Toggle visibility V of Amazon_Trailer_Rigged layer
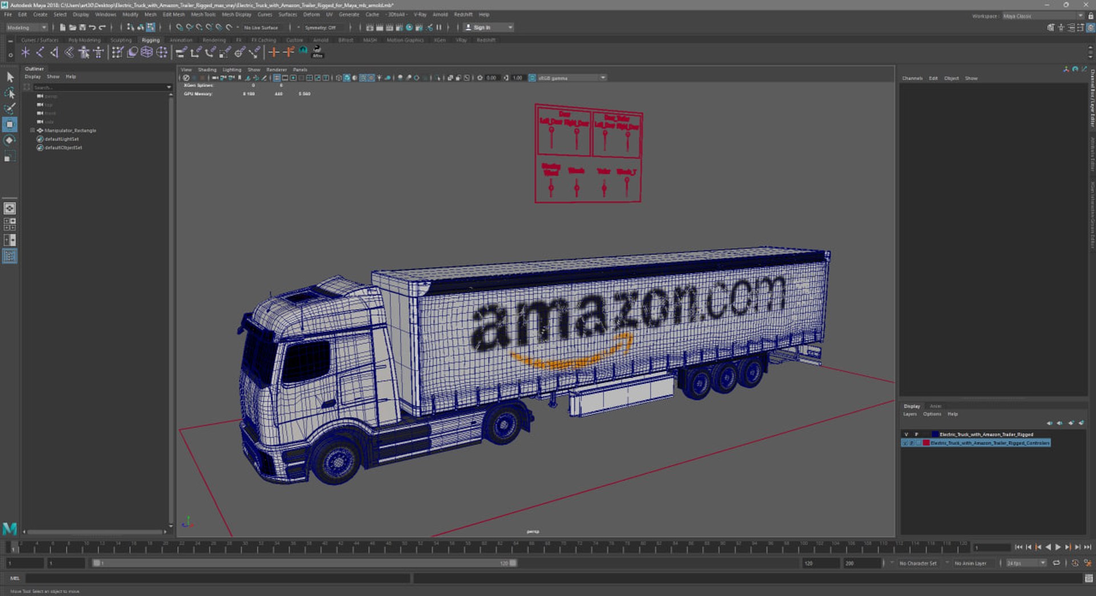The width and height of the screenshot is (1096, 596). coord(906,434)
